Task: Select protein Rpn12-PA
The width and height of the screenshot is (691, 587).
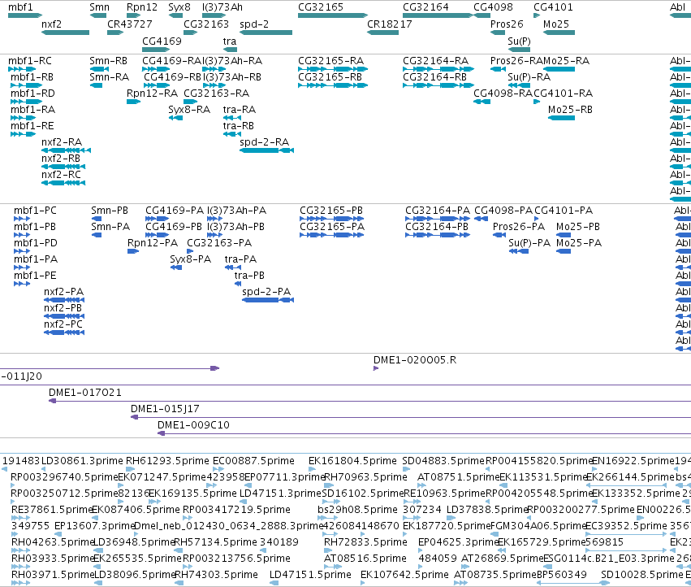Action: (x=133, y=251)
